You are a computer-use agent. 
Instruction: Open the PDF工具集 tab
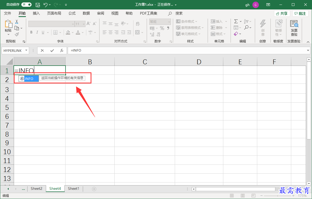click(x=149, y=13)
